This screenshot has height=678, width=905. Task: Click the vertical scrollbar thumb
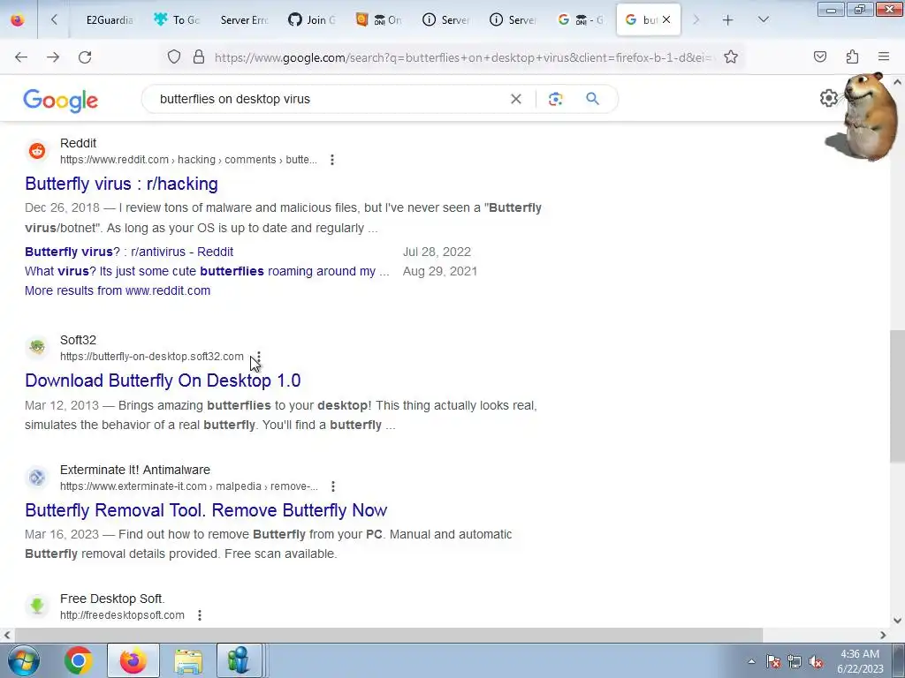[x=897, y=396]
